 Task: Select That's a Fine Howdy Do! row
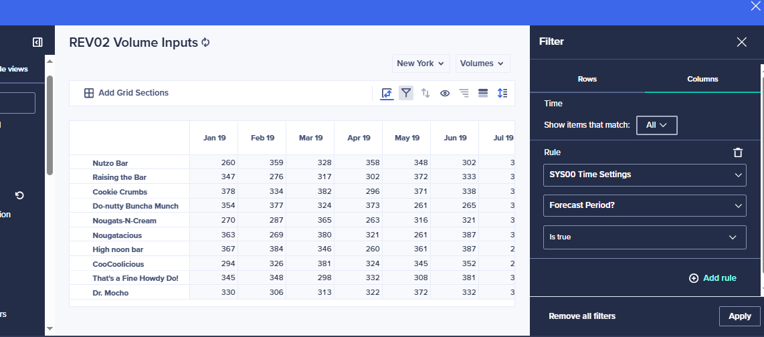[x=135, y=278]
